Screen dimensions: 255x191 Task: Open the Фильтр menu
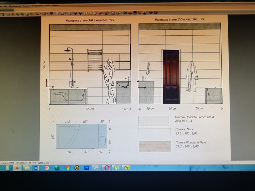click(26, 6)
